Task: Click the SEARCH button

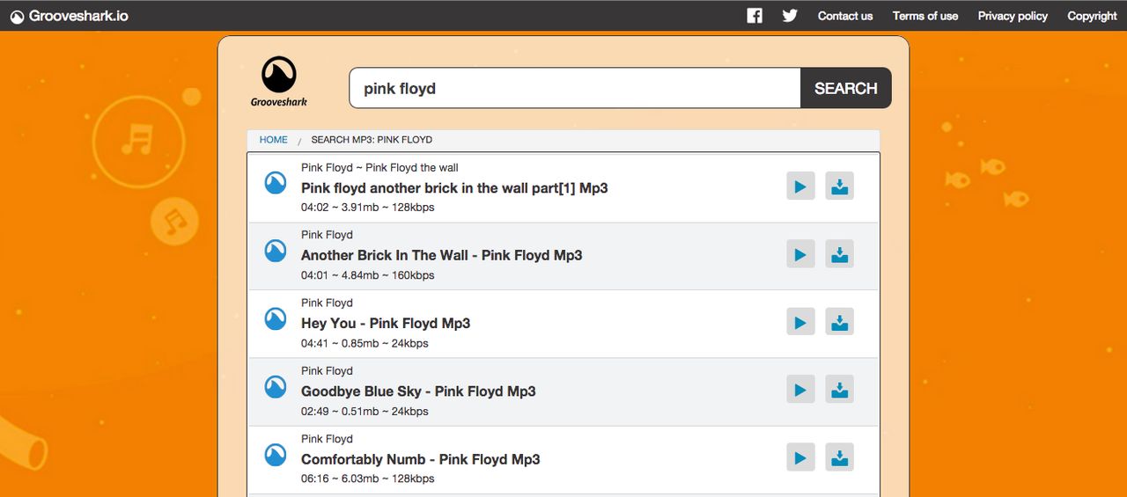Action: (846, 88)
